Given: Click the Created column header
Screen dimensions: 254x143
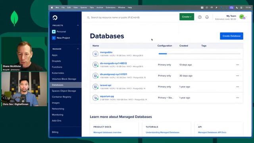Looking at the screenshot, I should tap(184, 46).
